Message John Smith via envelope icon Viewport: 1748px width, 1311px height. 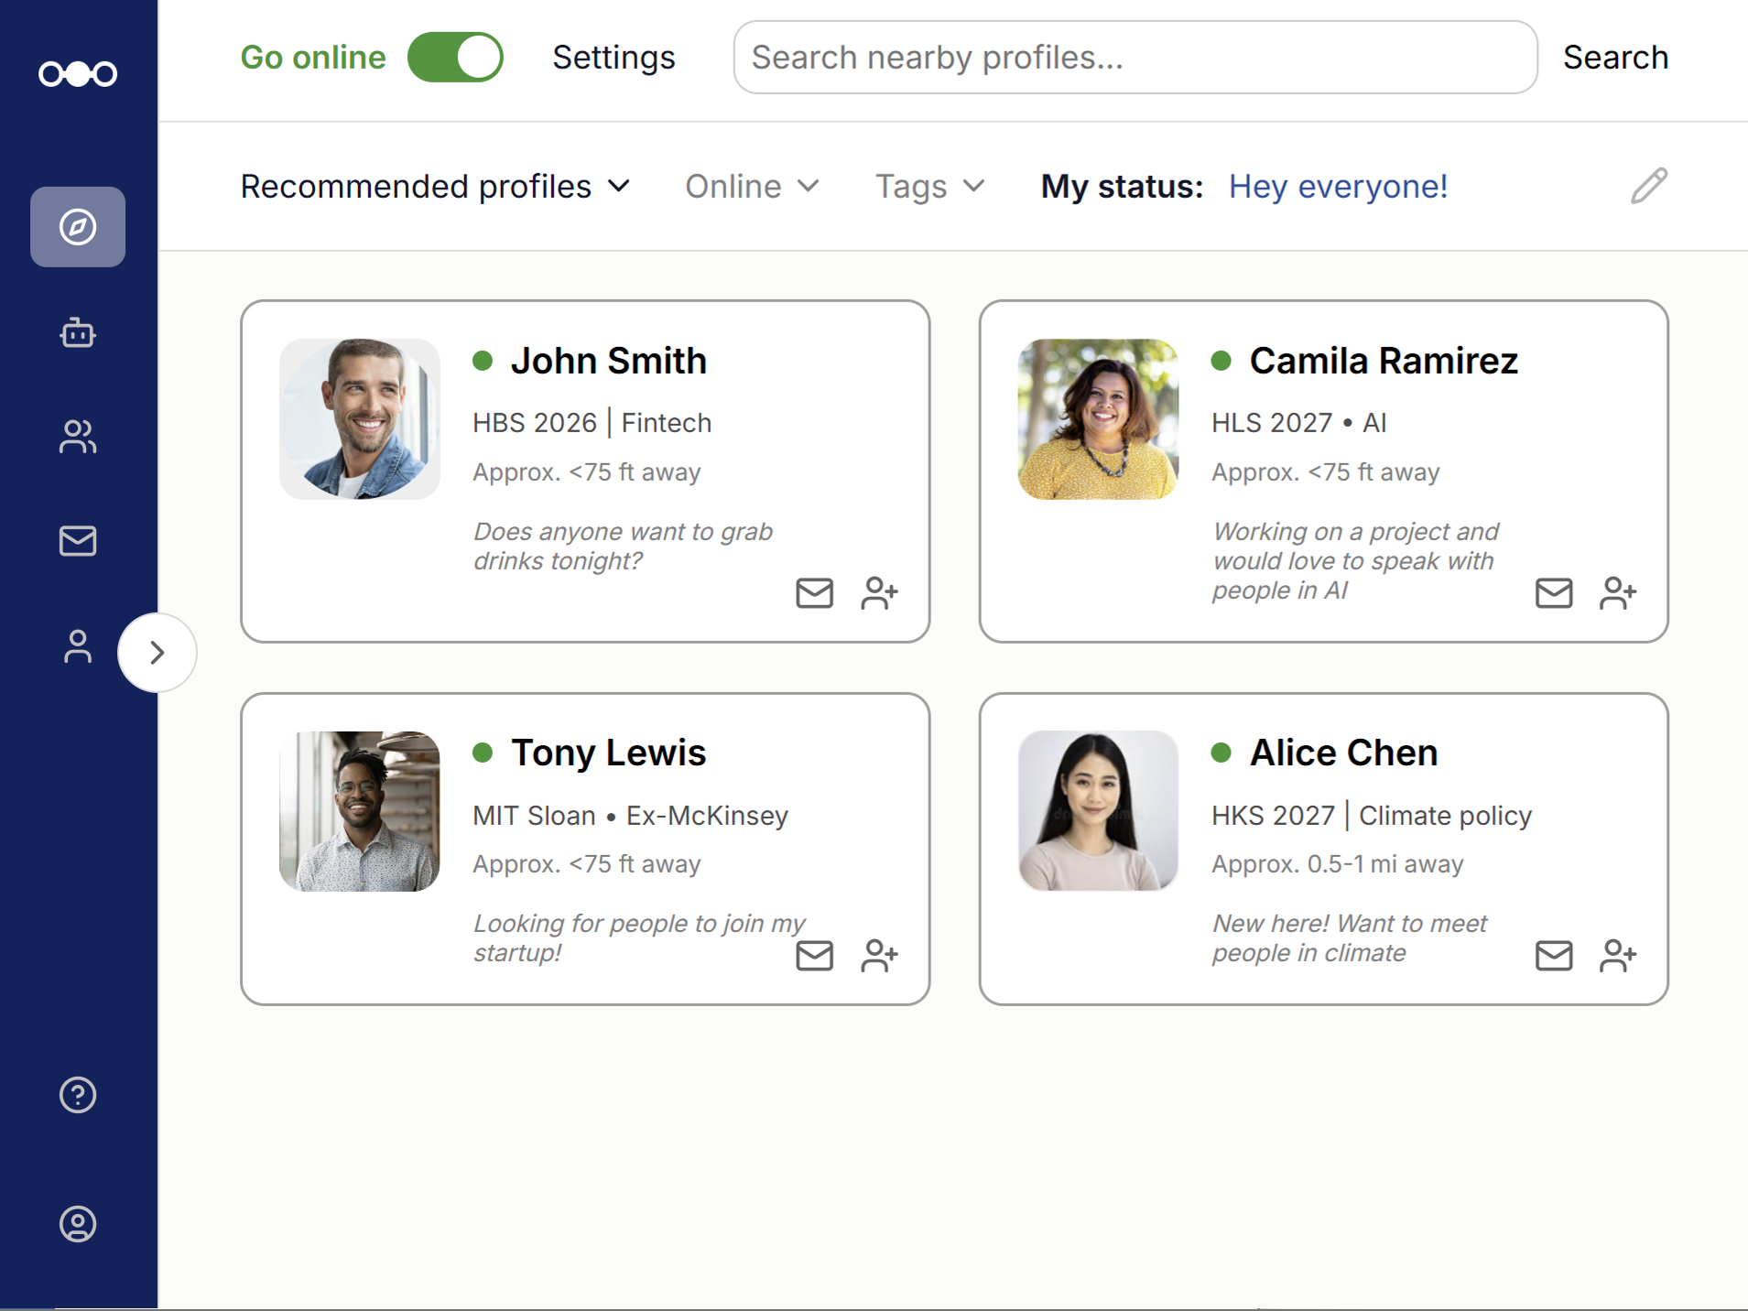coord(814,593)
